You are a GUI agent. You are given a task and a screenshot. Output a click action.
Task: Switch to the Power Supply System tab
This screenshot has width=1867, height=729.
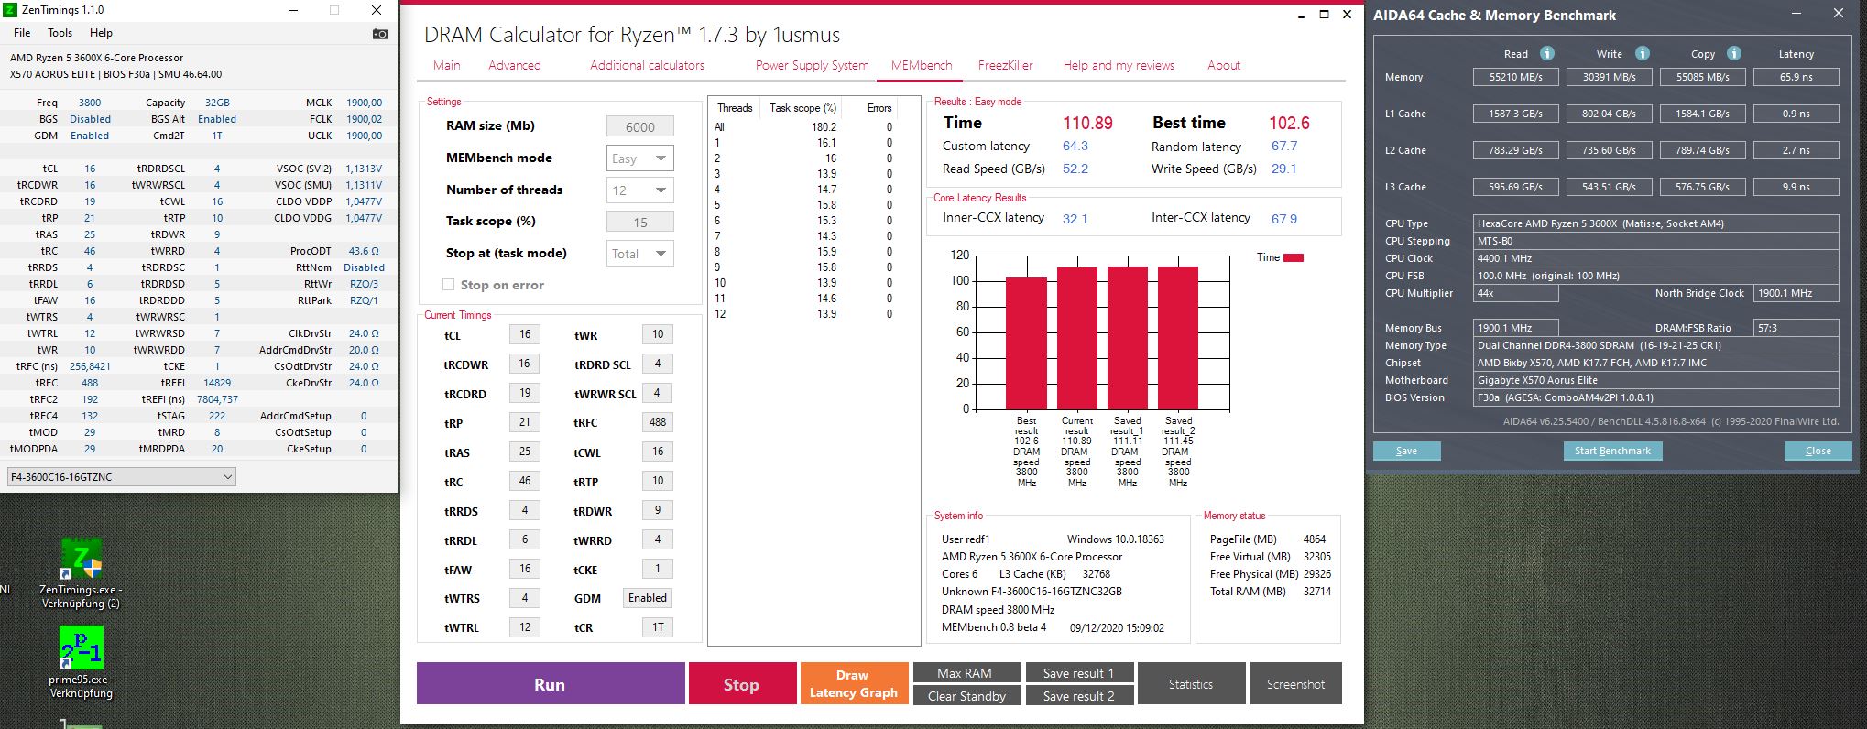812,65
